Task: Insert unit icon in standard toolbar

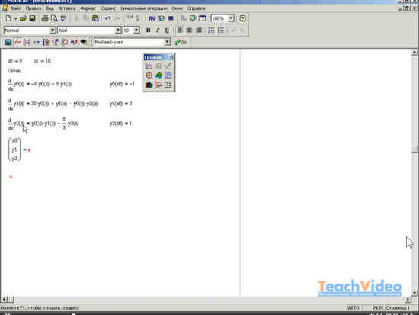Action: [x=162, y=18]
